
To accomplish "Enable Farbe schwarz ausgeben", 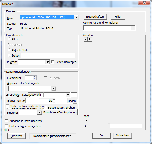I will coord(6,126).
